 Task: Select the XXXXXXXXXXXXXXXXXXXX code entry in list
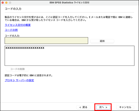click(25, 48)
